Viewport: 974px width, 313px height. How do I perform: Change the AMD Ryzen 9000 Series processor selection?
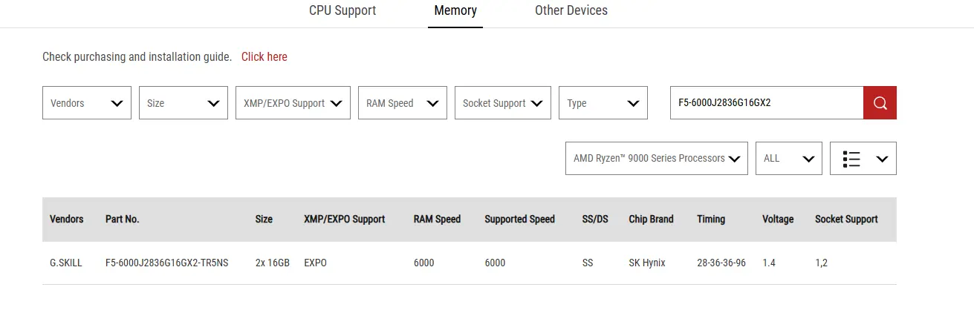coord(657,159)
